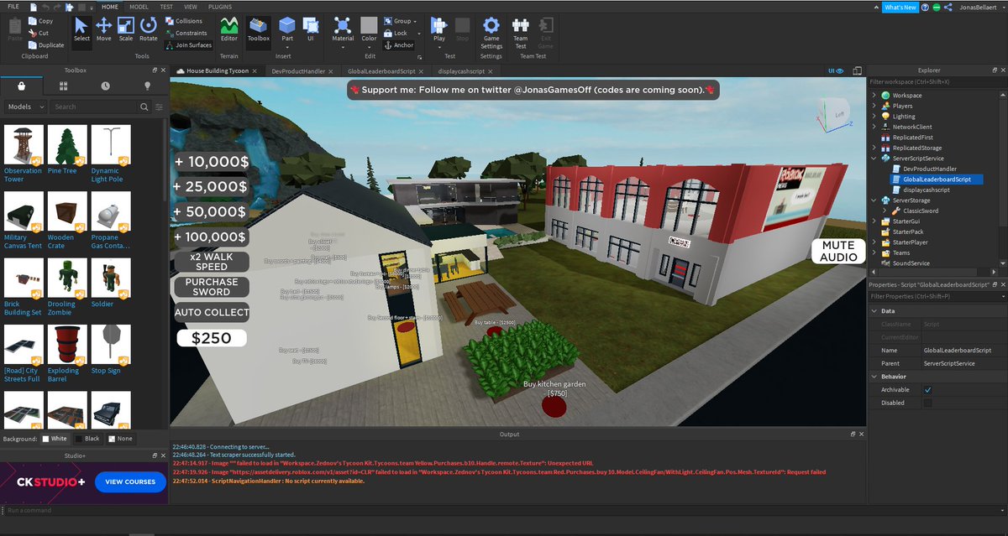Switch to the PLUGINS ribbon tab
This screenshot has height=536, width=1008.
[220, 7]
